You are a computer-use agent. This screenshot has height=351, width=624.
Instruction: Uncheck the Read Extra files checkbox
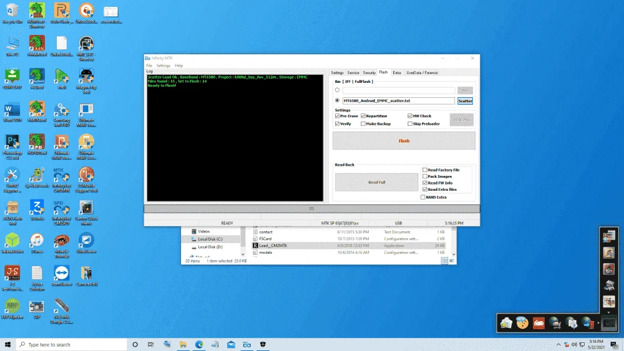(x=424, y=189)
